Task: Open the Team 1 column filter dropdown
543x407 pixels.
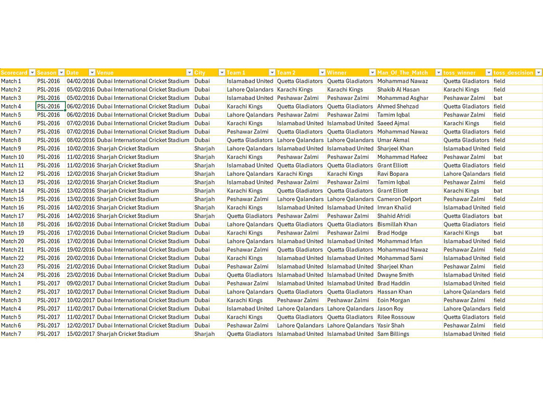Action: [x=272, y=73]
